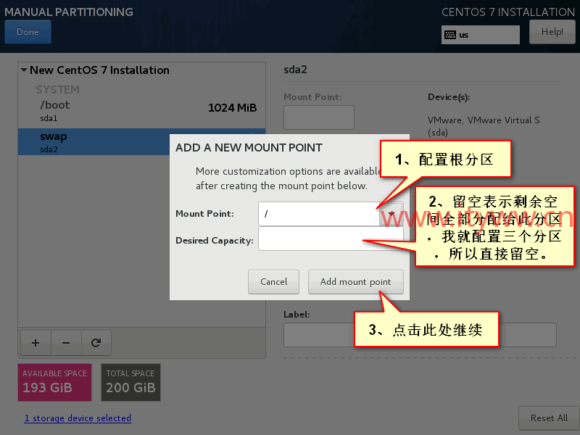Open the Mount Point dropdown arrow in the dialog
The width and height of the screenshot is (580, 435).
pos(391,214)
